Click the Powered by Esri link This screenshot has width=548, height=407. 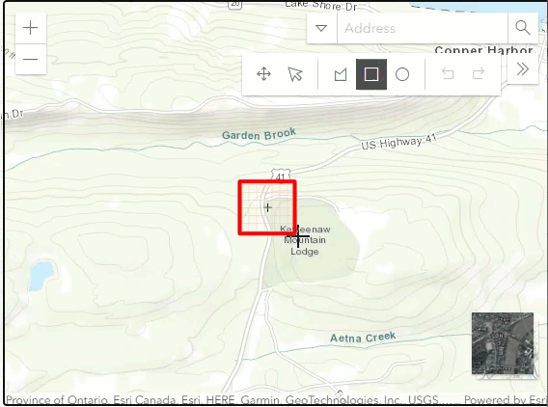pos(506,399)
